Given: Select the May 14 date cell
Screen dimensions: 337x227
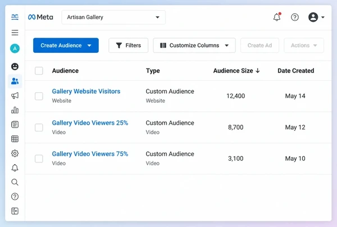Looking at the screenshot, I should click(295, 96).
